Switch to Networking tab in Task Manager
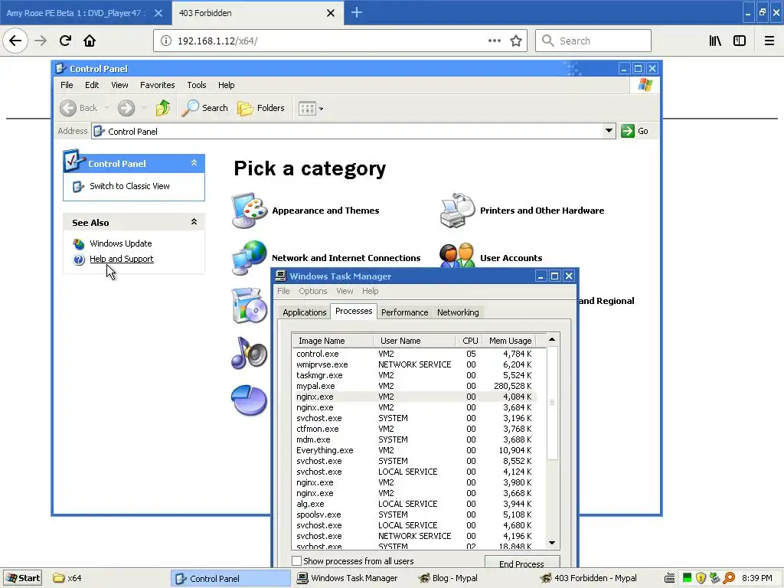 (x=458, y=312)
